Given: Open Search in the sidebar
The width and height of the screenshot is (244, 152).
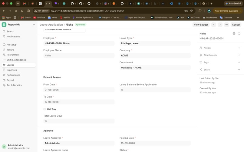Looking at the screenshot, I should [10, 31].
